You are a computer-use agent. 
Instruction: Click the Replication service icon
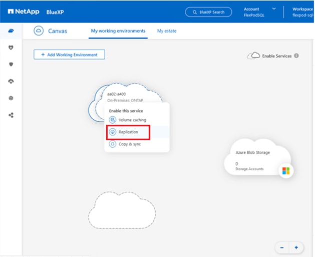(x=113, y=132)
